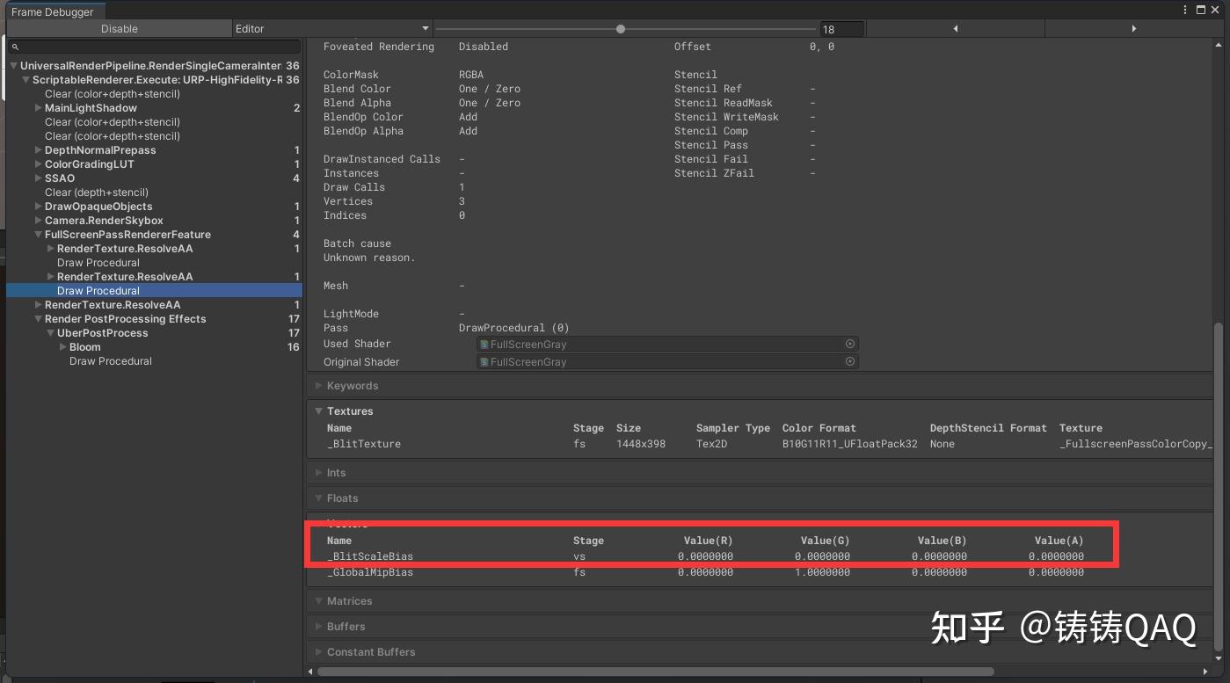Image resolution: width=1230 pixels, height=683 pixels.
Task: Click the event search field
Action: 155,47
